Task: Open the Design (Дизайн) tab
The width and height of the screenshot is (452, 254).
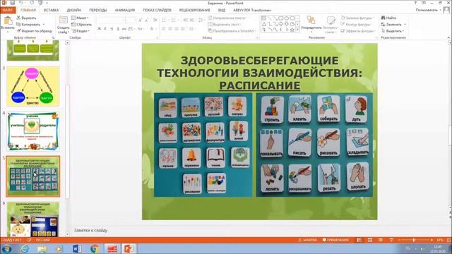Action: point(73,10)
